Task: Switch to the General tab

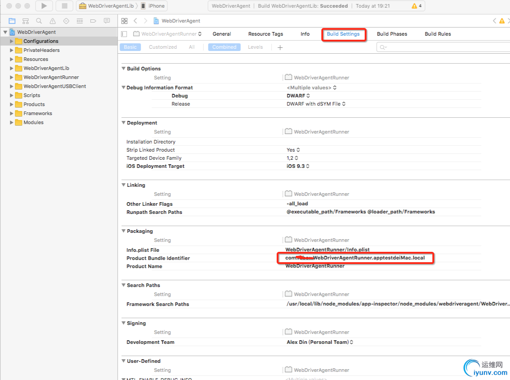Action: click(x=222, y=34)
